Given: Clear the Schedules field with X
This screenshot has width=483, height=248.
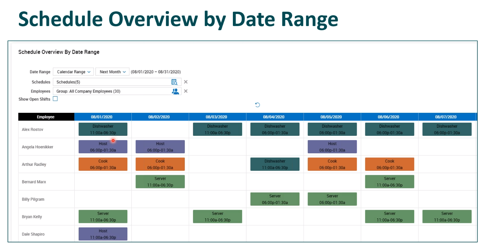Looking at the screenshot, I should click(186, 82).
